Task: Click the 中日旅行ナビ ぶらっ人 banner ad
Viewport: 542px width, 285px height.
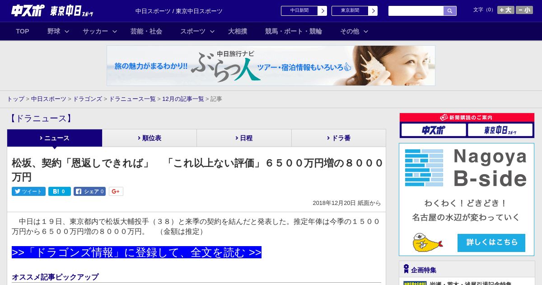Action: point(271,66)
